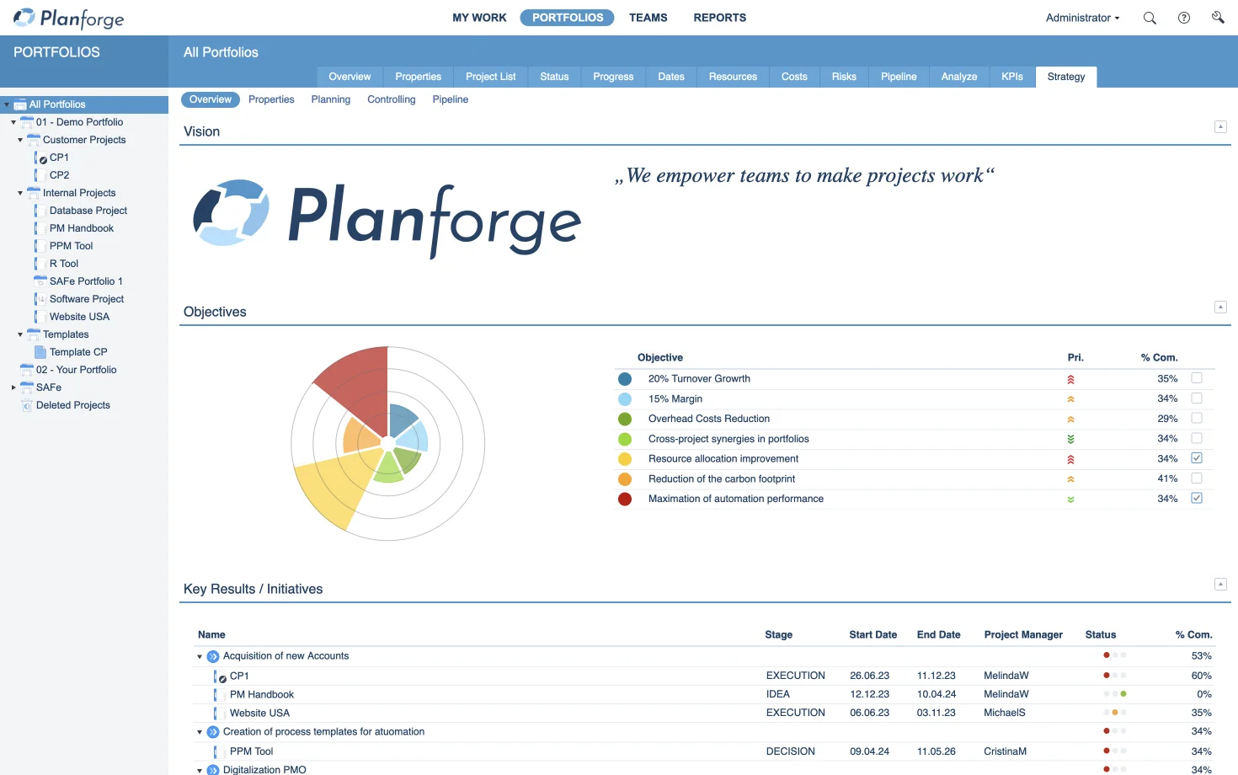Uncheck Maximation of automation performance

coord(1196,498)
